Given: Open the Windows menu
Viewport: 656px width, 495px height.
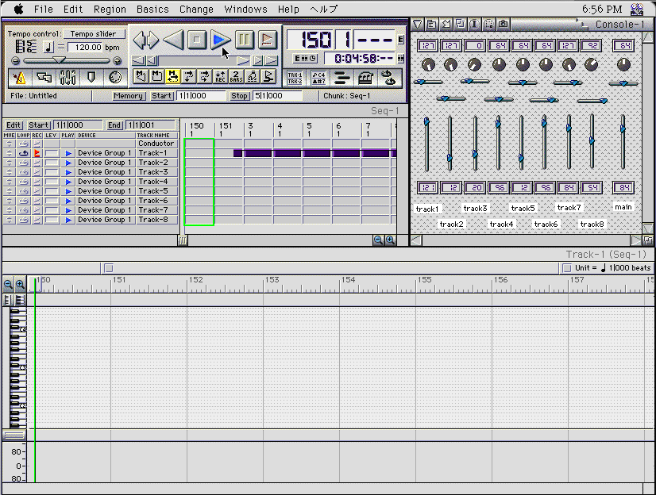Looking at the screenshot, I should pyautogui.click(x=245, y=10).
